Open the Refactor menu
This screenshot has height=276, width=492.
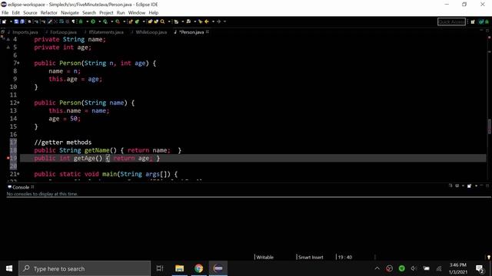point(49,13)
